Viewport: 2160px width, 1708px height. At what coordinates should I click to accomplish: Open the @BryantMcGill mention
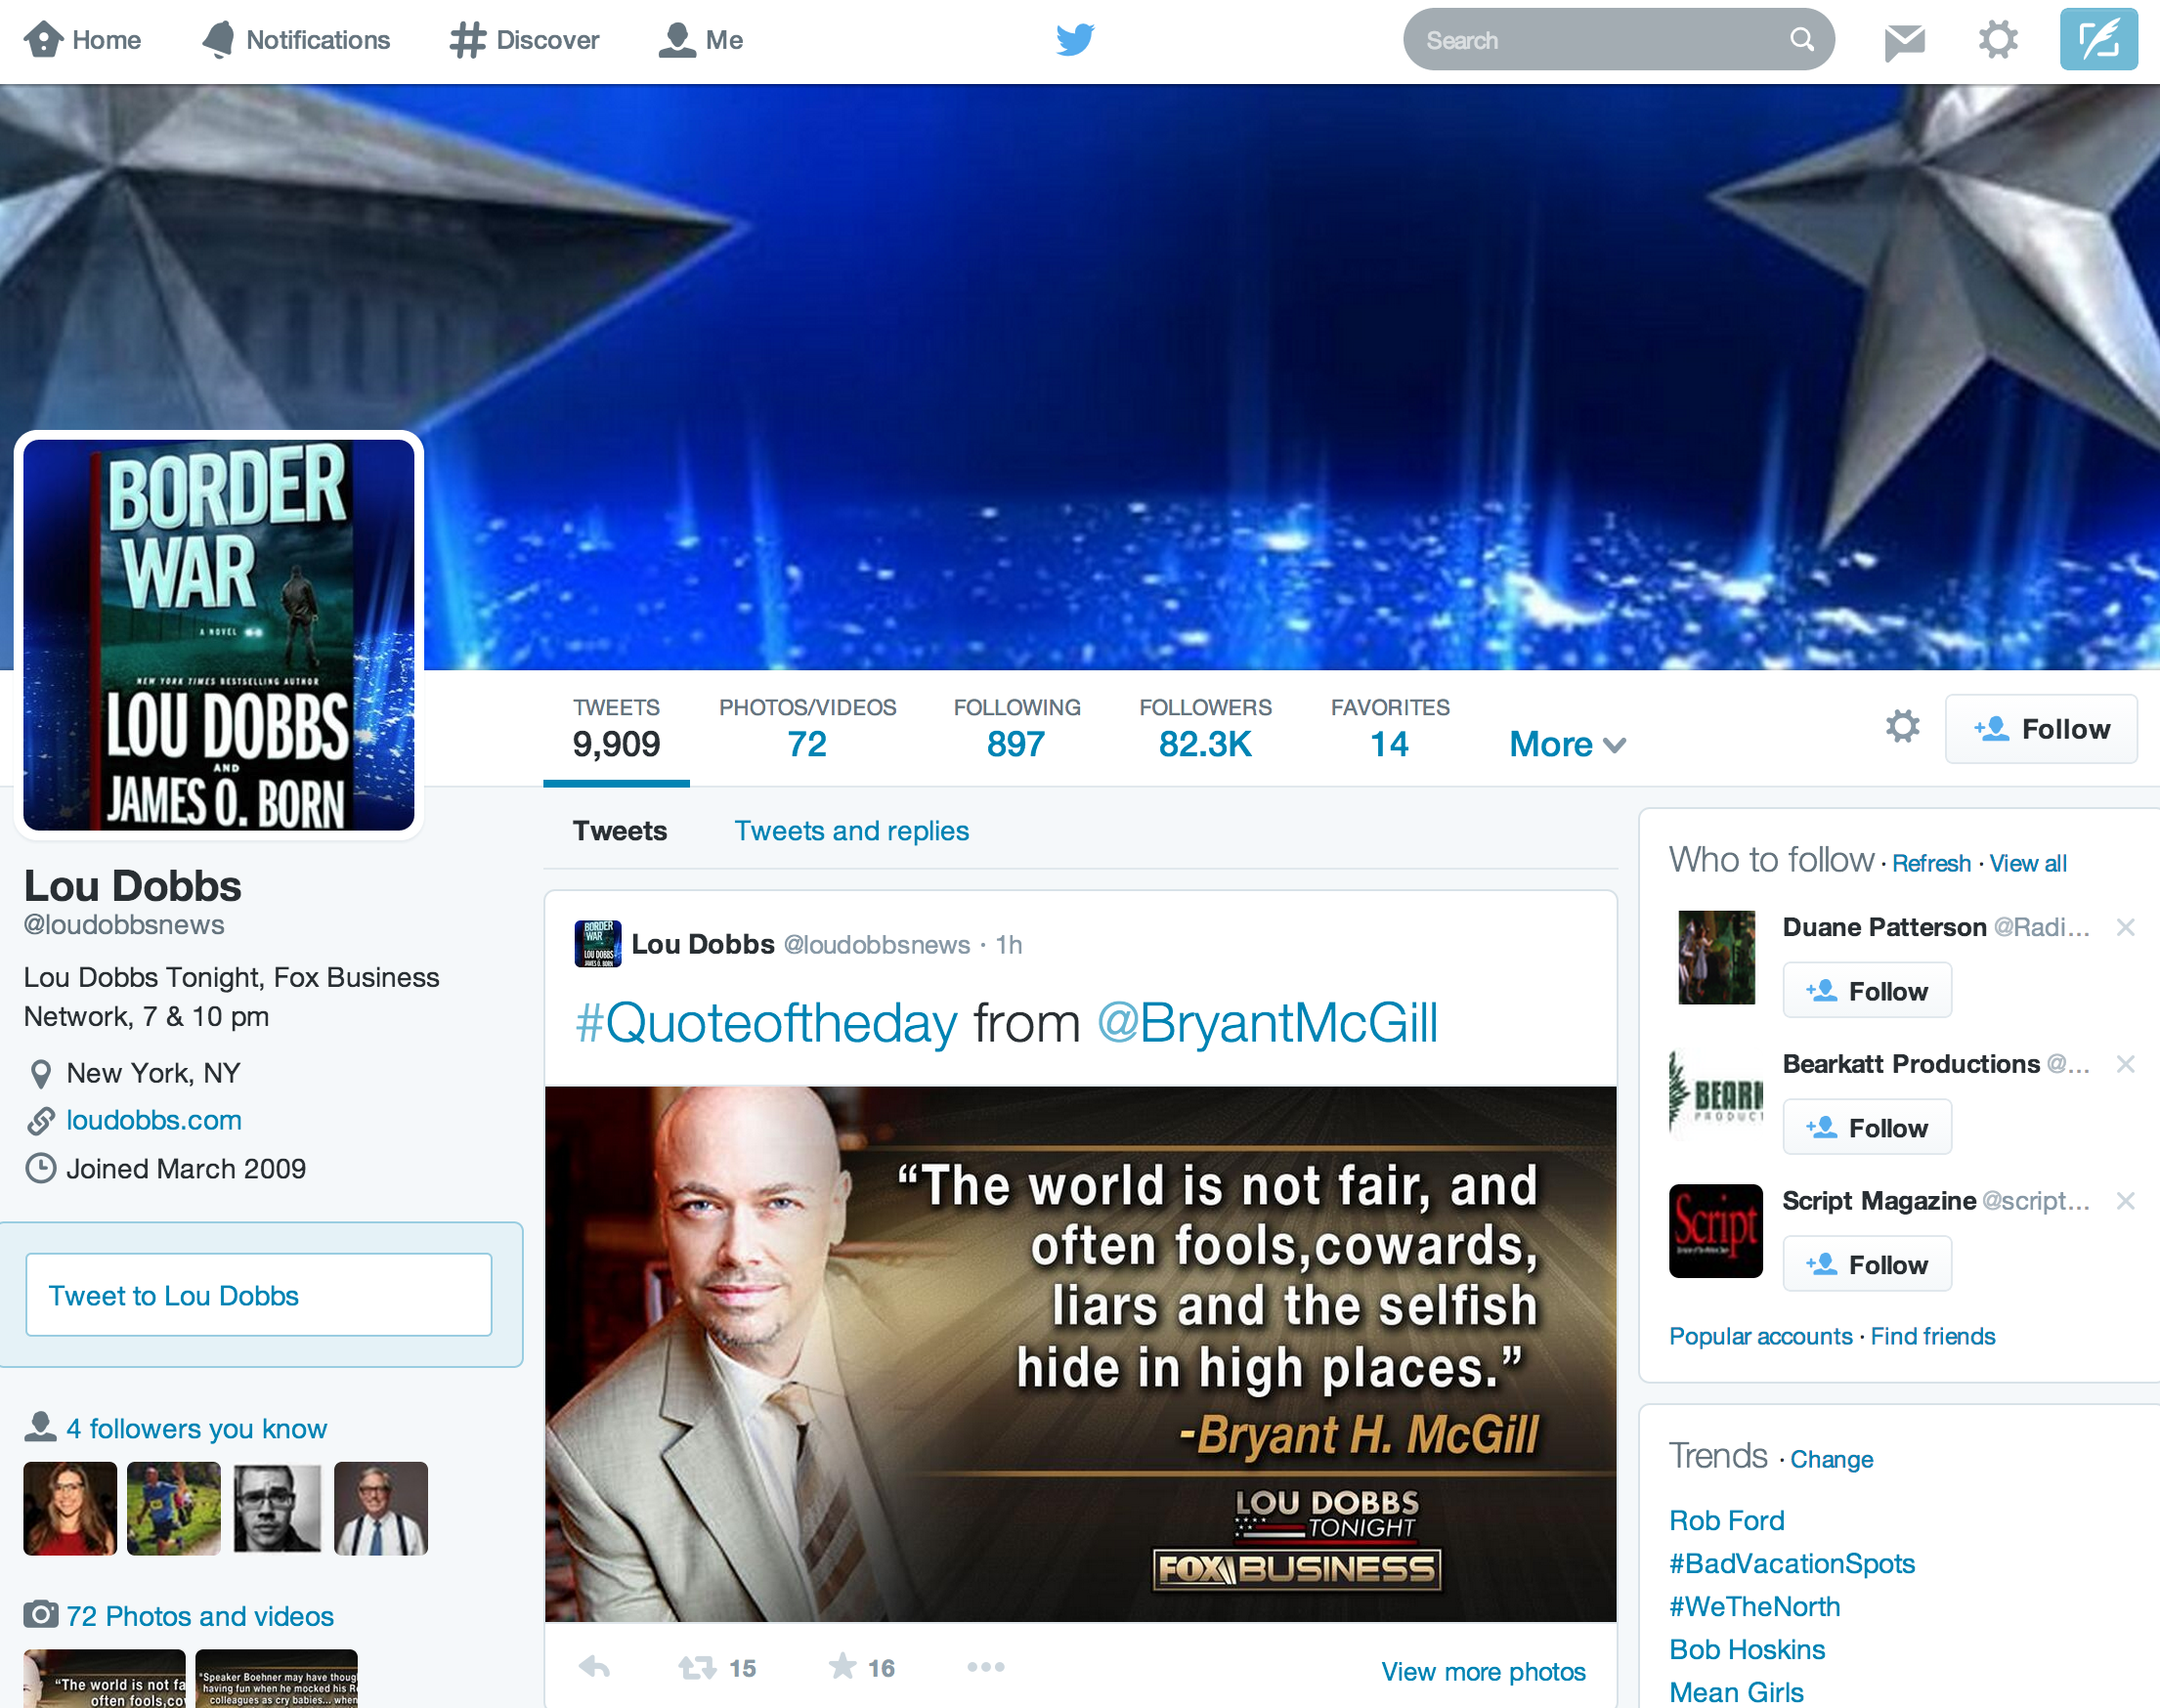(x=1267, y=1023)
